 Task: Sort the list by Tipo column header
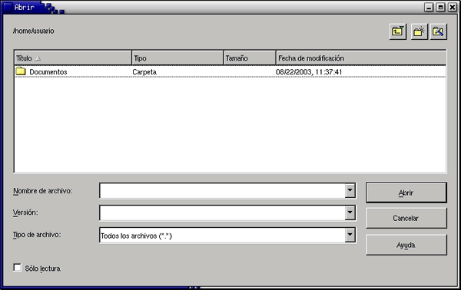177,58
